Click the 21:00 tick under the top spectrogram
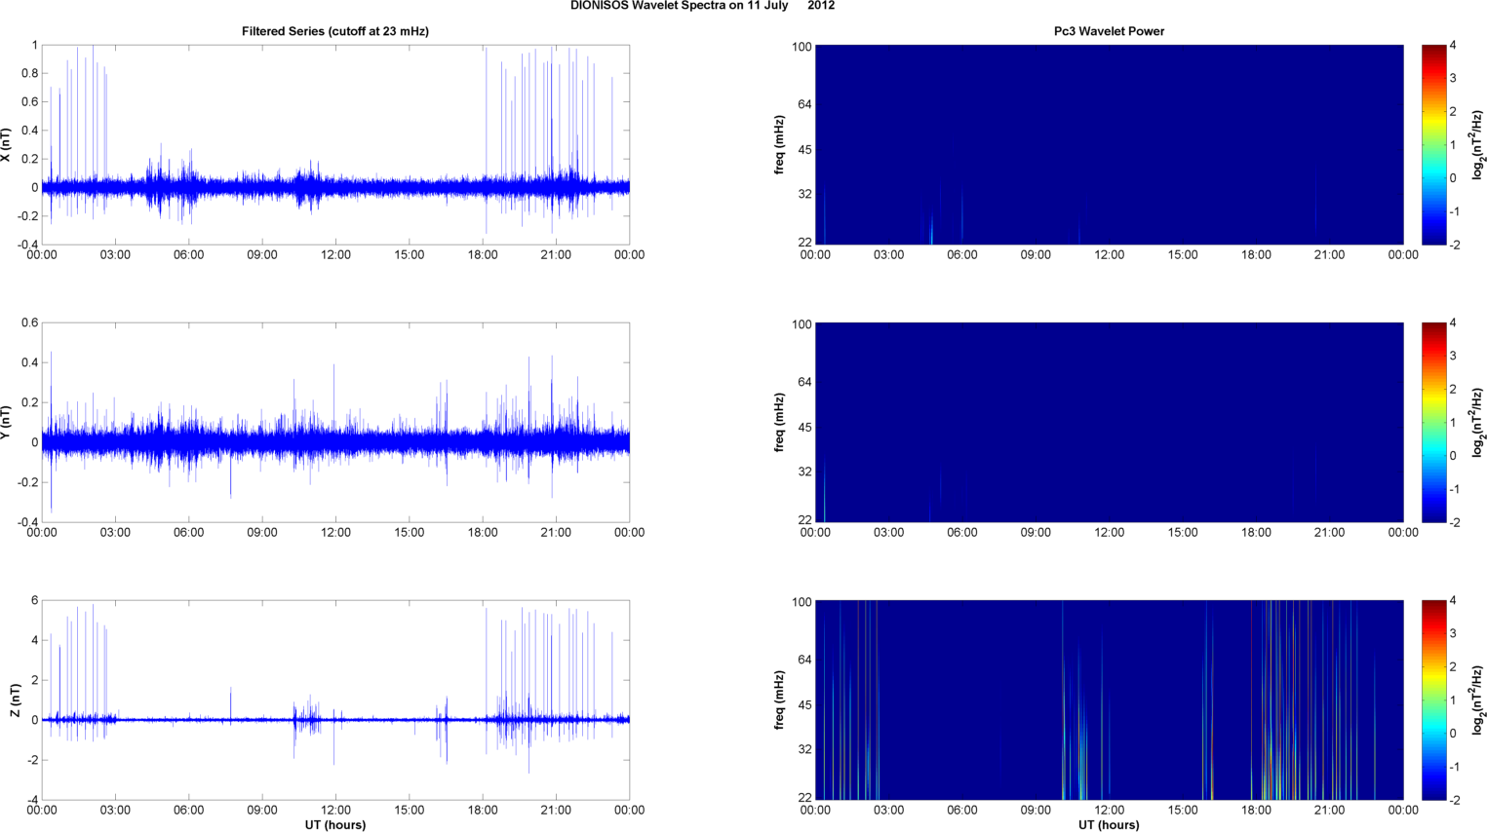1487x832 pixels. (x=1329, y=255)
